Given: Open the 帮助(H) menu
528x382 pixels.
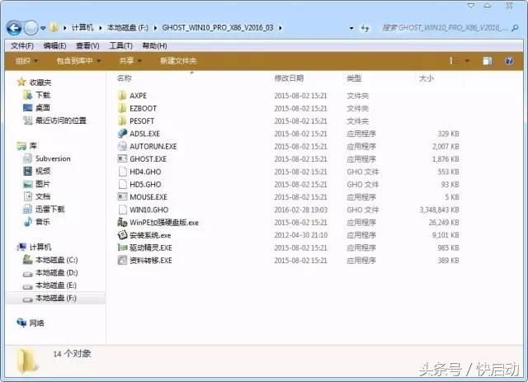Looking at the screenshot, I should (154, 45).
